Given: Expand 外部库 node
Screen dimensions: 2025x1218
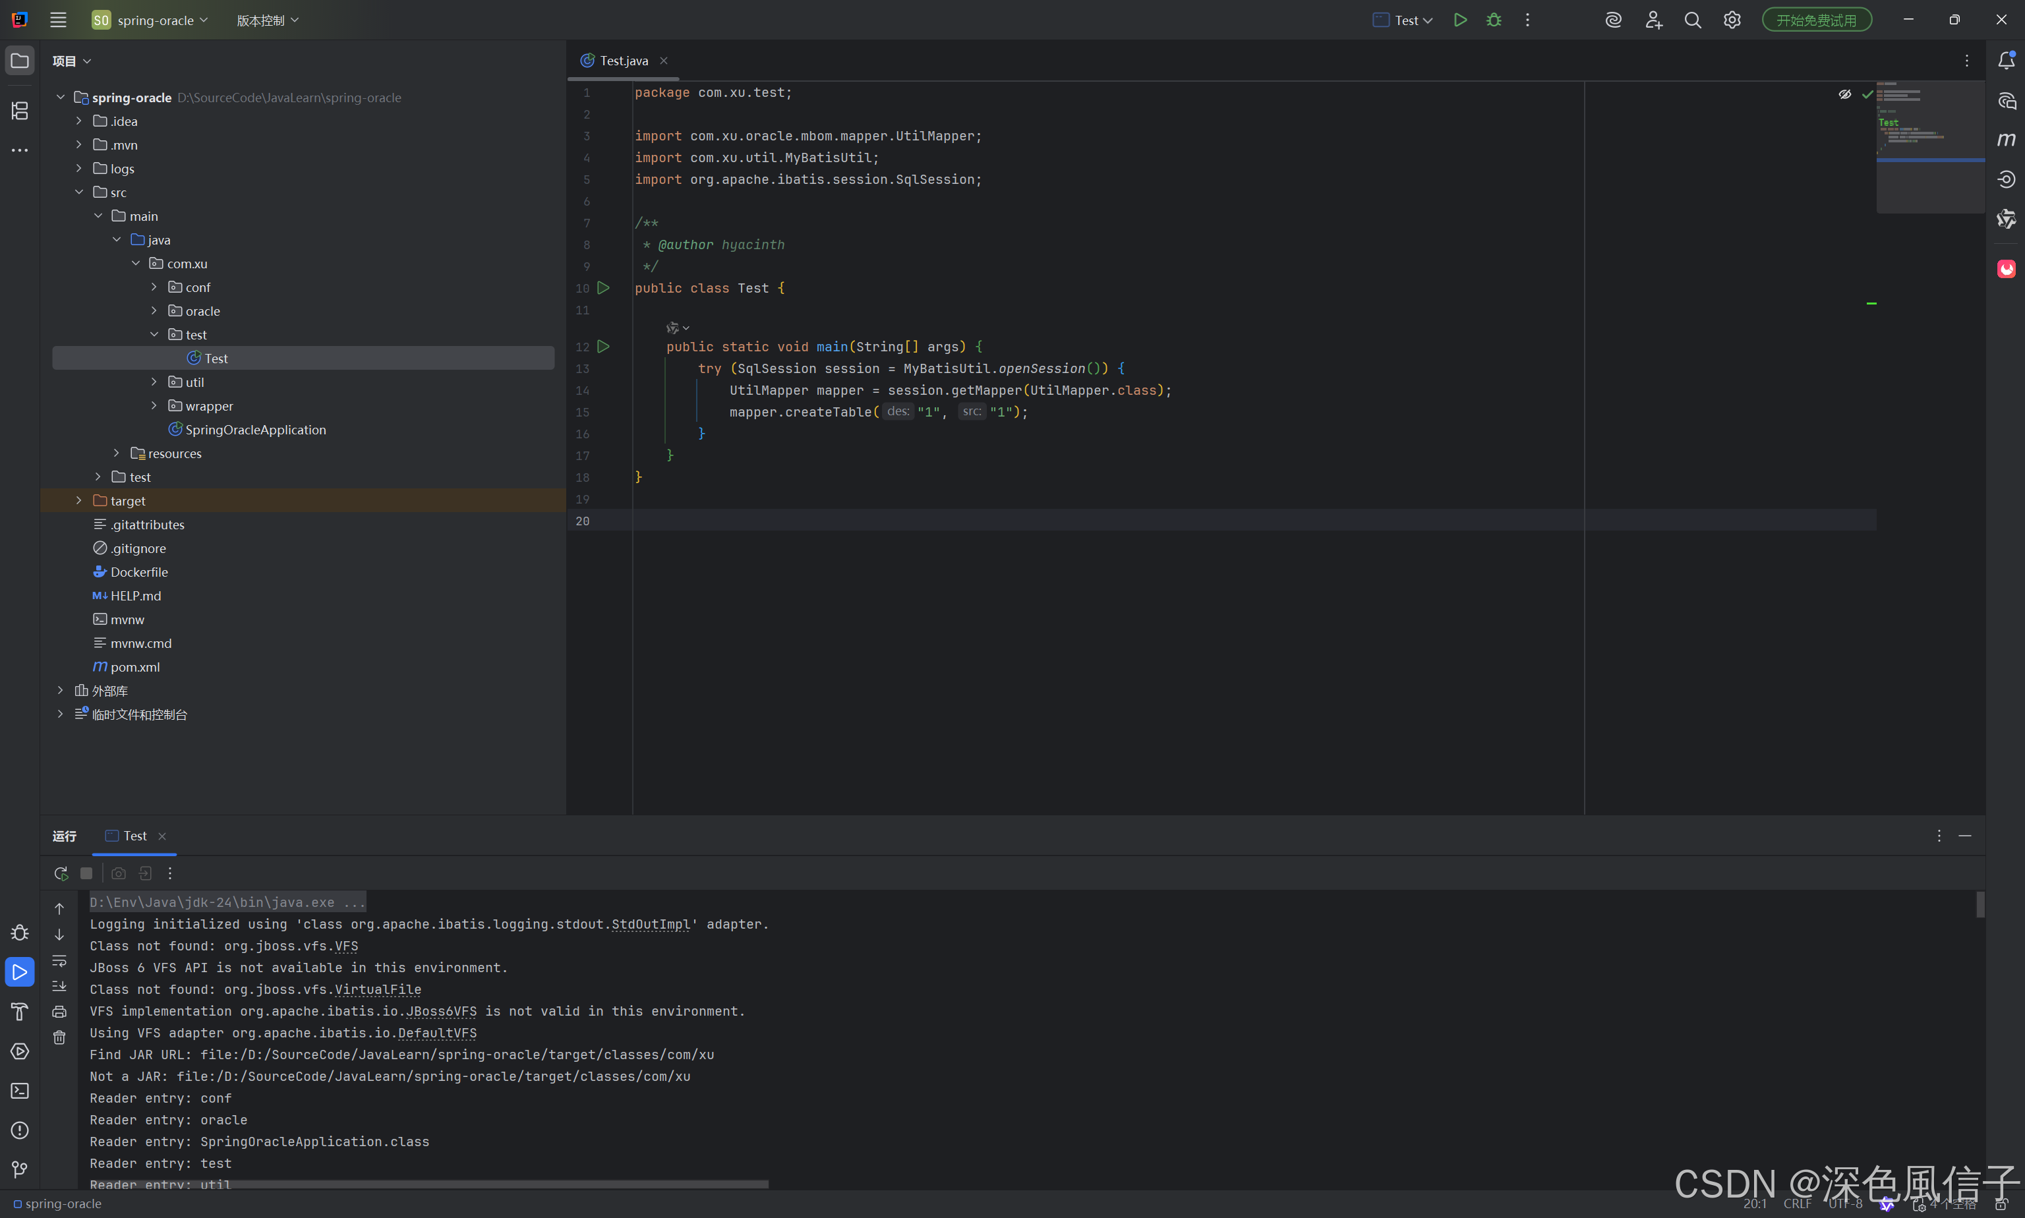Looking at the screenshot, I should (x=60, y=690).
